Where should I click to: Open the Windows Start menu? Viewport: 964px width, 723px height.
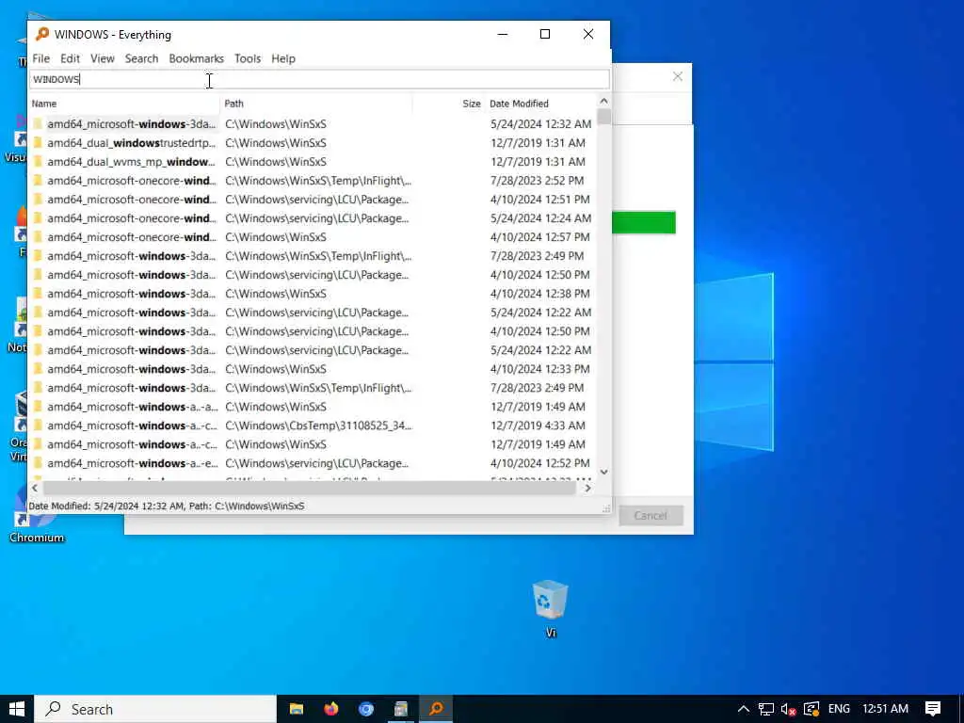pos(17,709)
